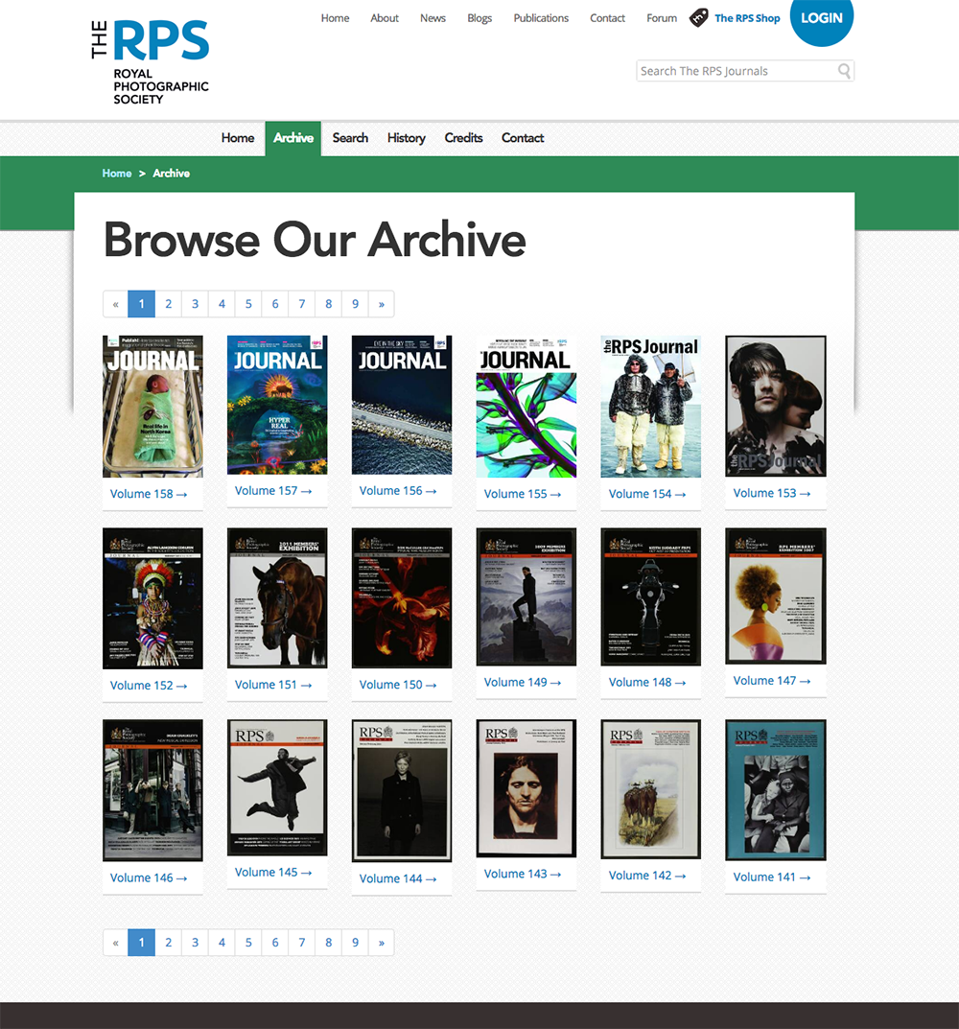Open Contact in the top navigation

tap(607, 18)
